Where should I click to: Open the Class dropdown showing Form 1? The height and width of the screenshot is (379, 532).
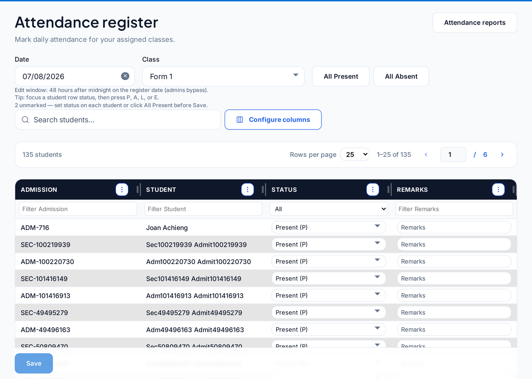click(223, 76)
